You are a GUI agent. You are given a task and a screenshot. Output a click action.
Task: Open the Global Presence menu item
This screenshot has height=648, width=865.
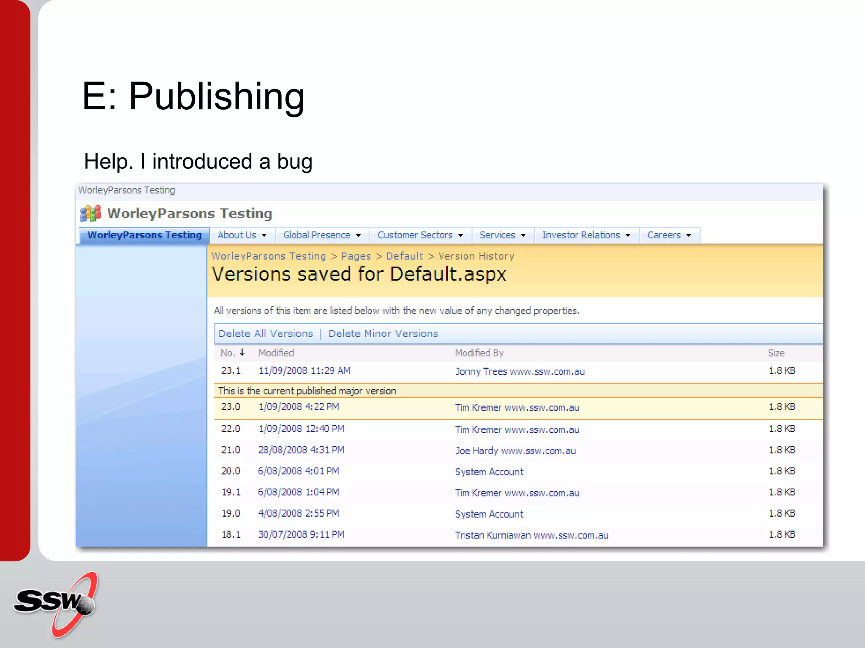316,235
